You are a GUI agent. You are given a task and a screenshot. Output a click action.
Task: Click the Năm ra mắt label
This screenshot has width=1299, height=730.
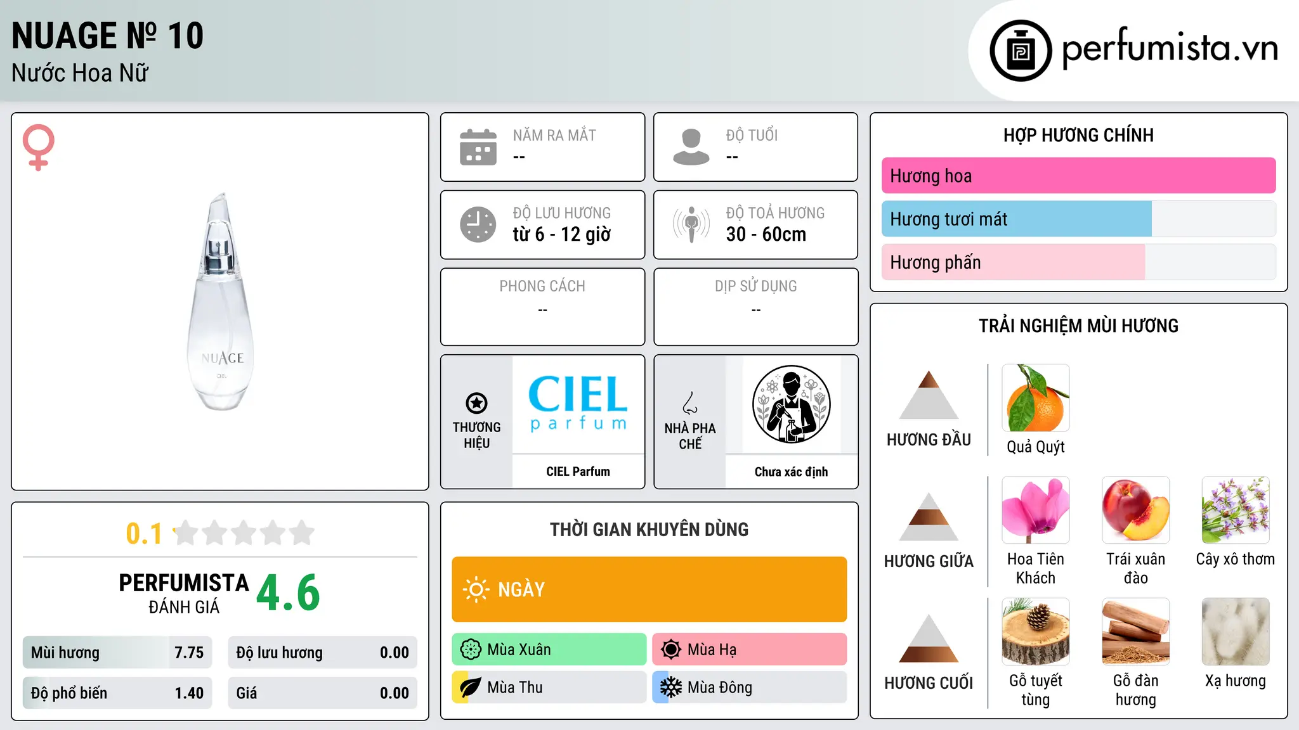(x=554, y=135)
